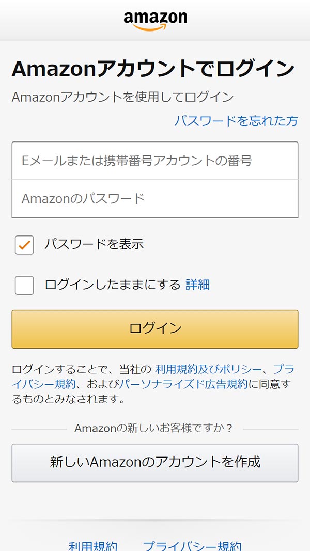Image resolution: width=310 pixels, height=551 pixels.
Task: Click the パスワードを表示 label text
Action: [x=94, y=244]
